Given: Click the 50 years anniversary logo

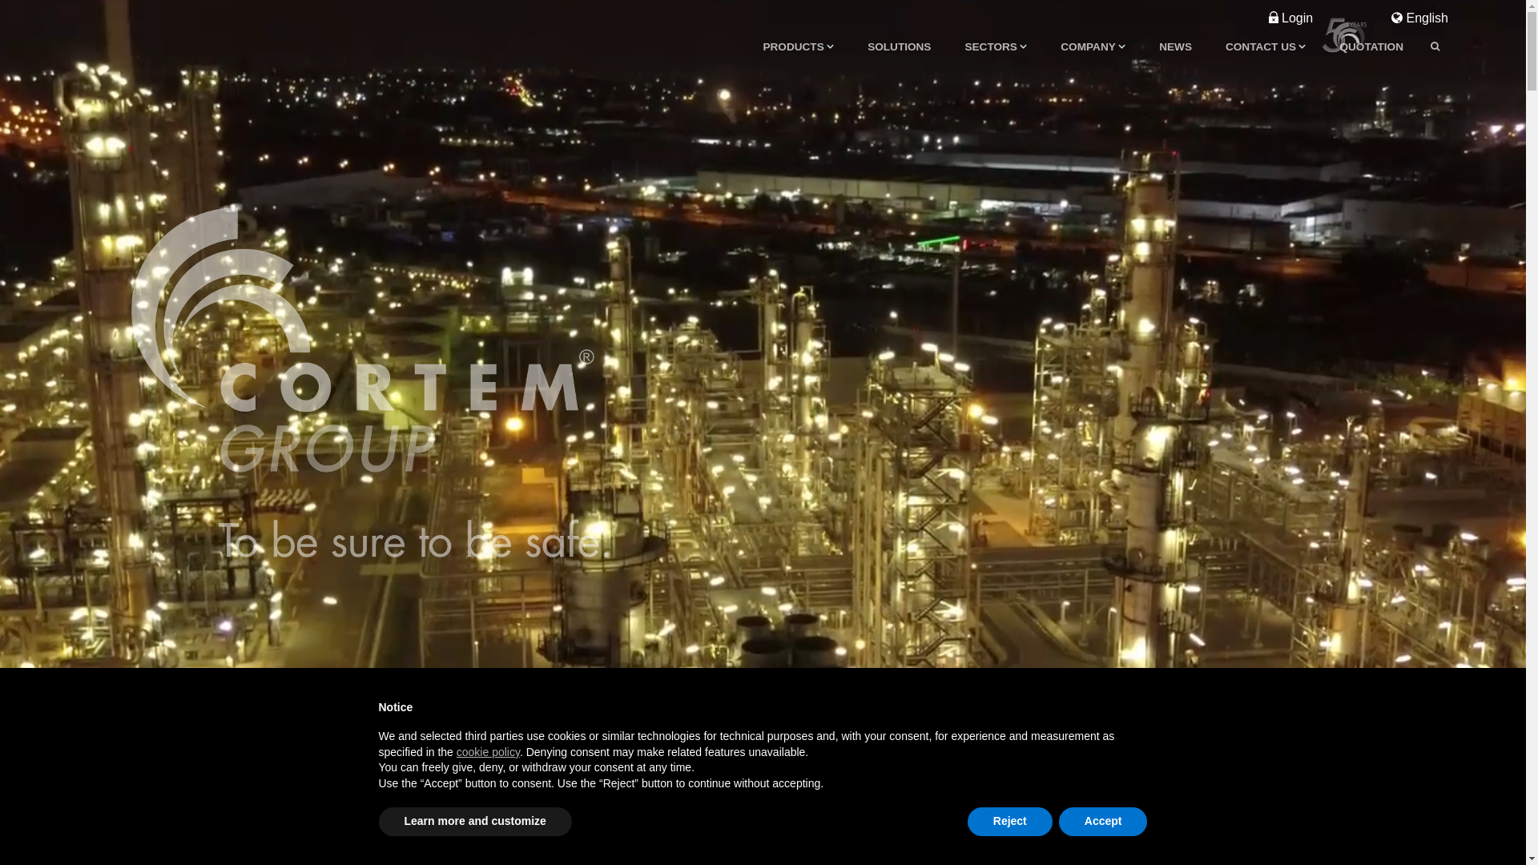Looking at the screenshot, I should 1344,35.
